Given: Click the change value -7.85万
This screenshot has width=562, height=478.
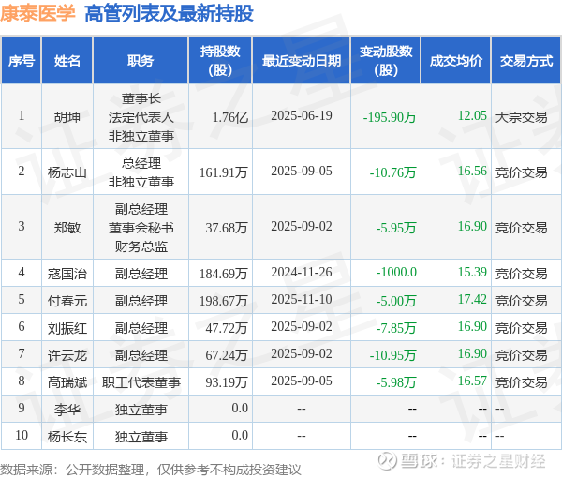Looking at the screenshot, I should (396, 328).
